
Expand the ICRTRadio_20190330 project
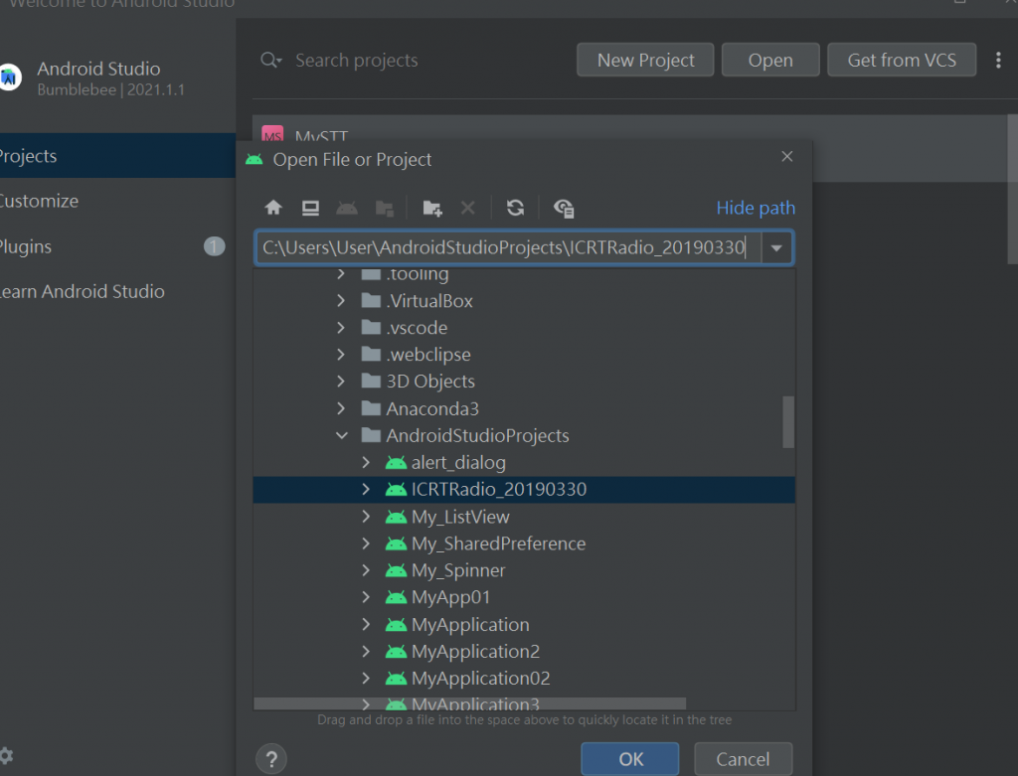point(366,489)
